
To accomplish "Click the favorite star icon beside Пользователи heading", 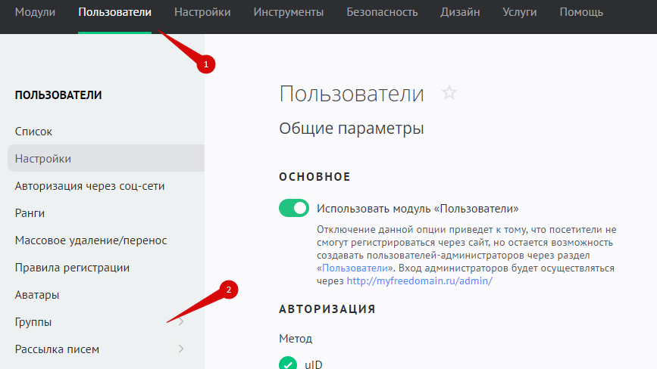I will 449,93.
